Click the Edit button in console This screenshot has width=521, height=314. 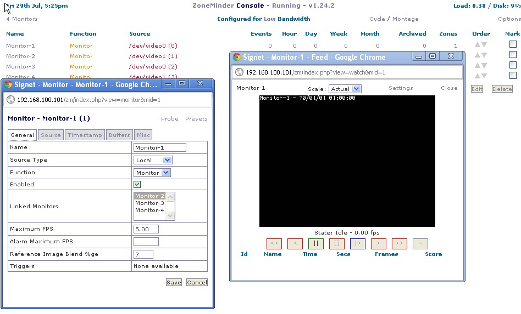[x=477, y=89]
